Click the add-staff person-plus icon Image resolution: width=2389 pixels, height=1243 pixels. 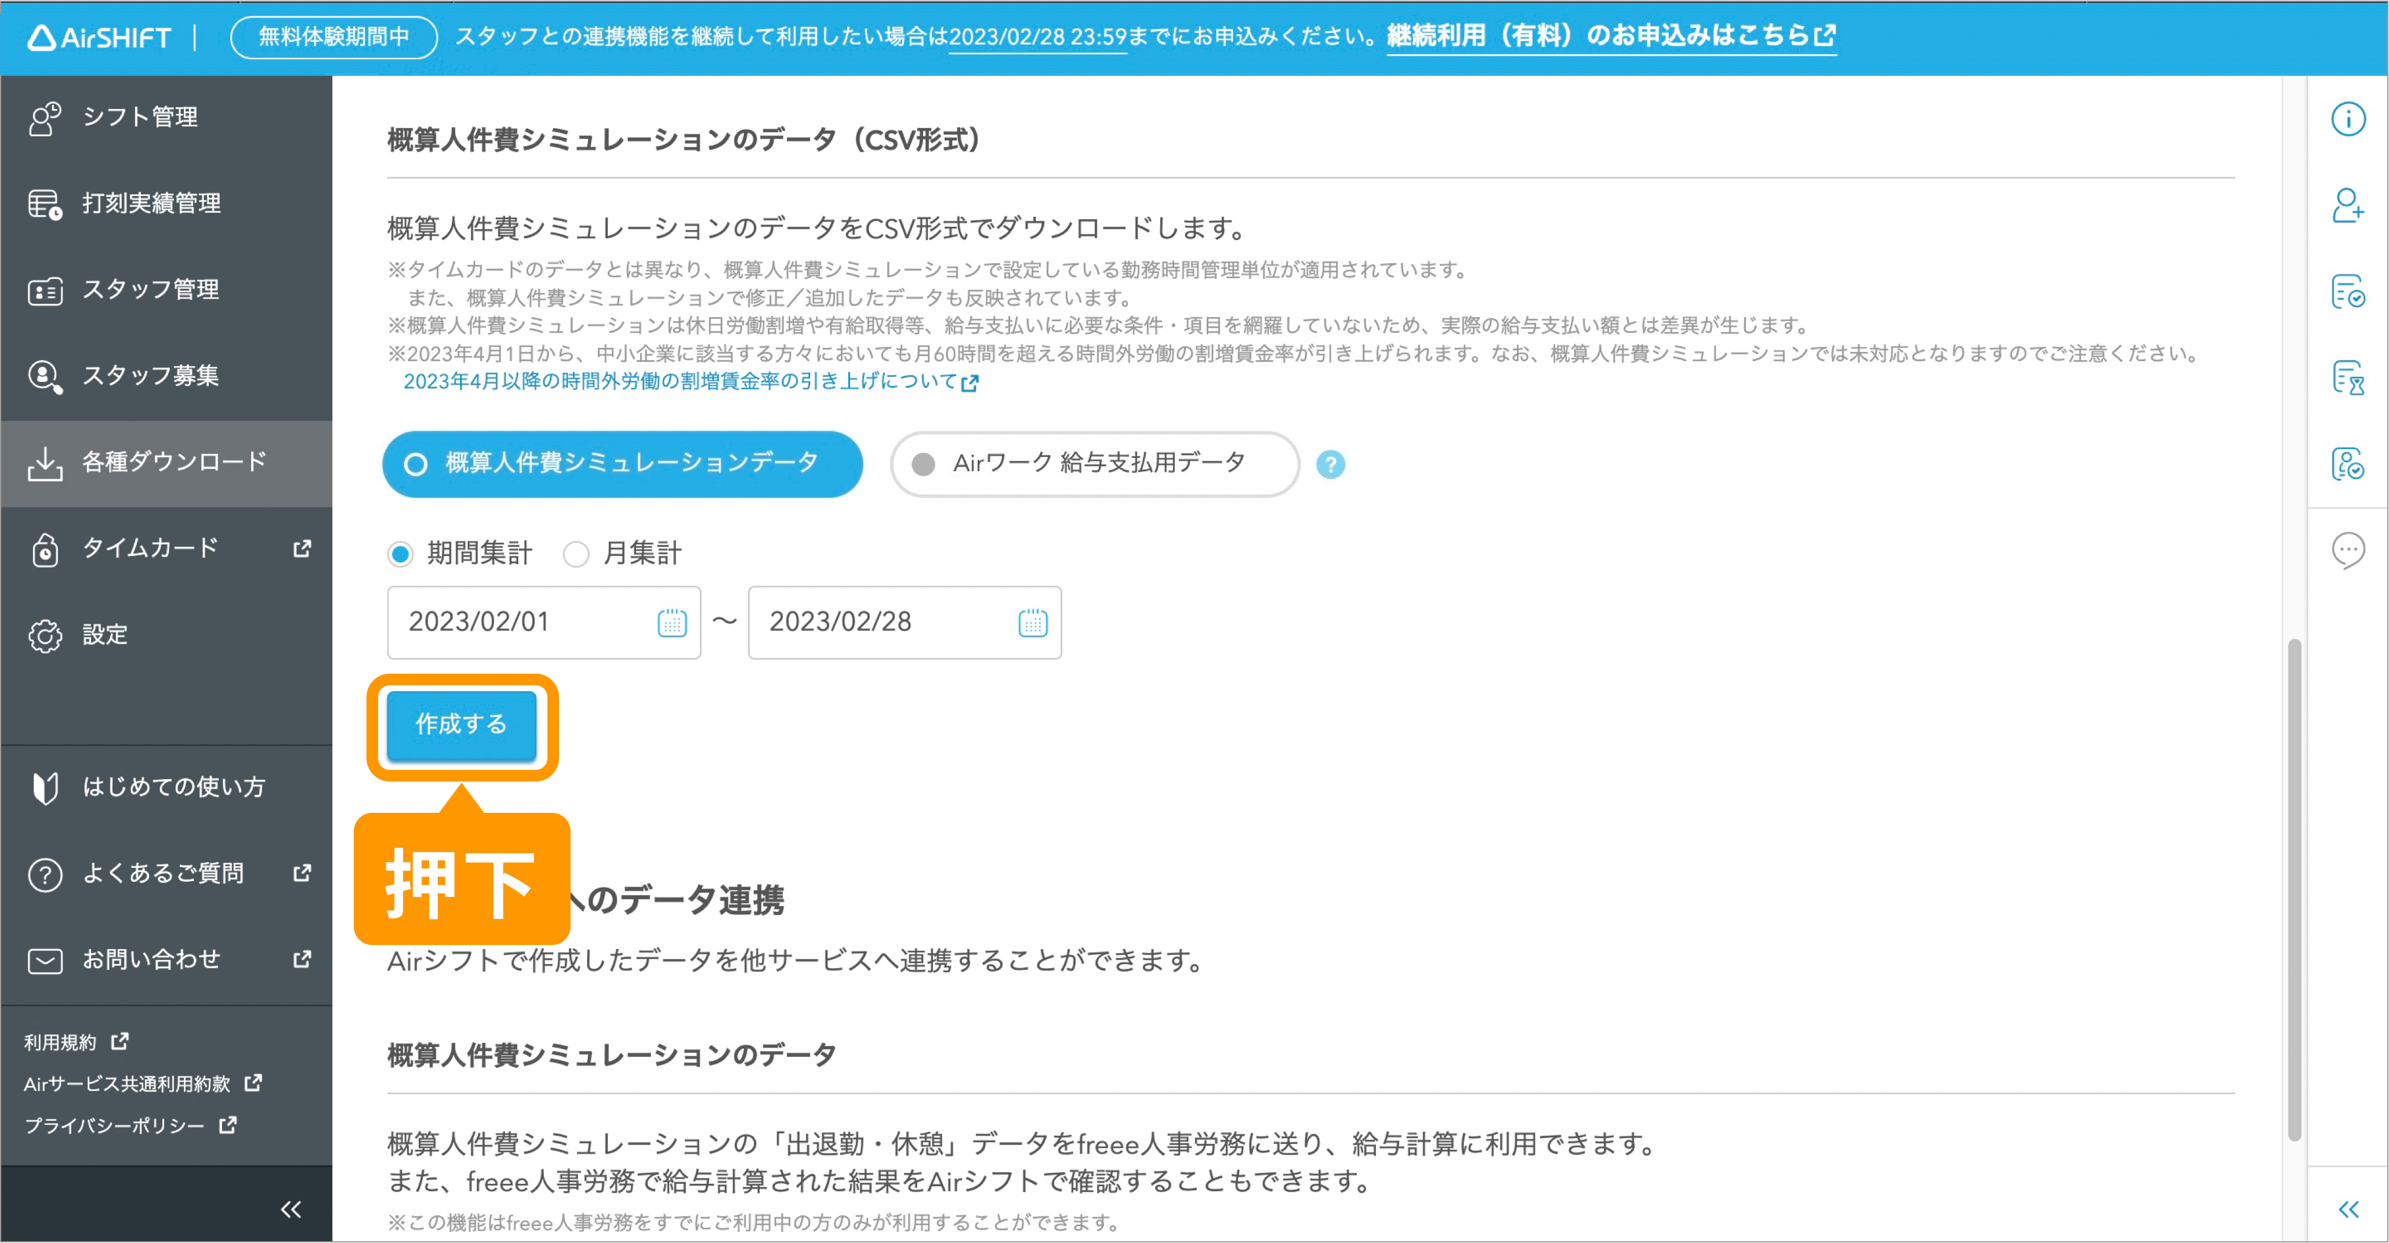[2347, 206]
